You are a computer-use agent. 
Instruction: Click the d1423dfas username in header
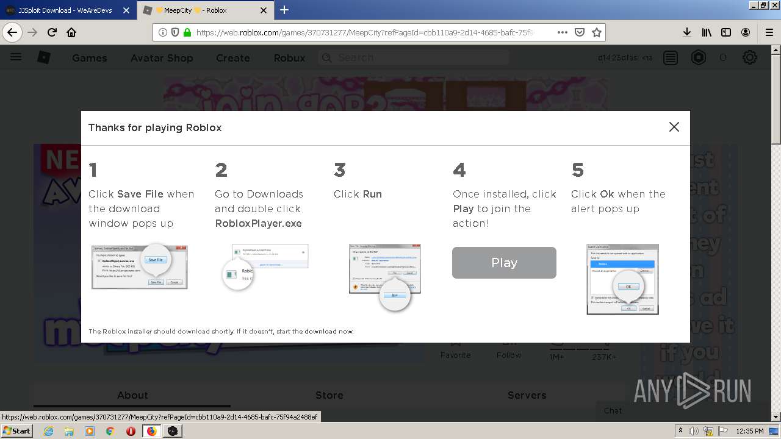pos(618,58)
